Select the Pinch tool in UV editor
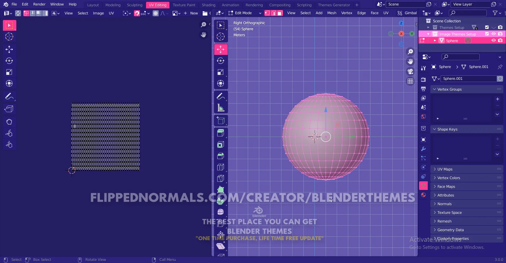506x263 pixels. (x=9, y=145)
